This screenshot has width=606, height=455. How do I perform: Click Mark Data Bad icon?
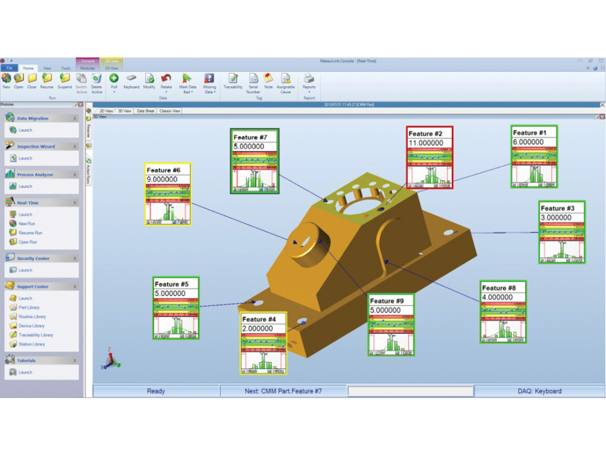187,78
